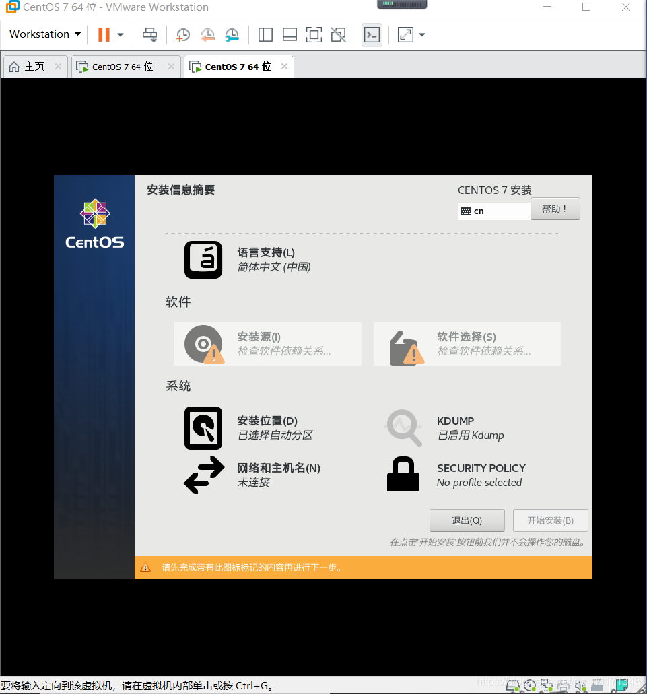Expand the power options arrow beside pause
Screen dimensions: 647x694
point(121,34)
